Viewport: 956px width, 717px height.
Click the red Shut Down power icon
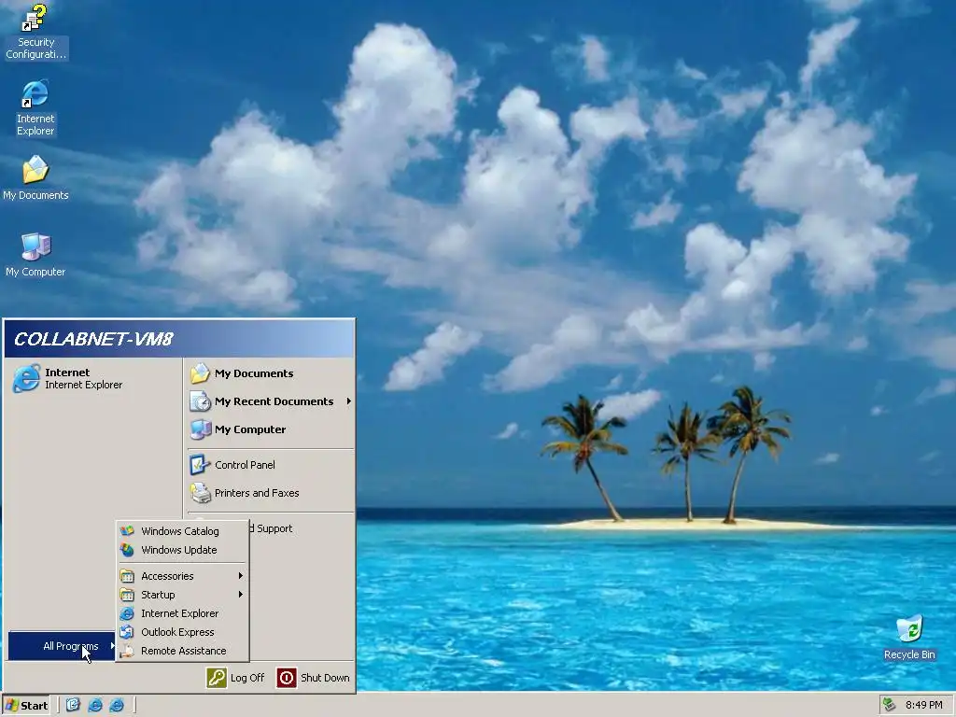(287, 678)
